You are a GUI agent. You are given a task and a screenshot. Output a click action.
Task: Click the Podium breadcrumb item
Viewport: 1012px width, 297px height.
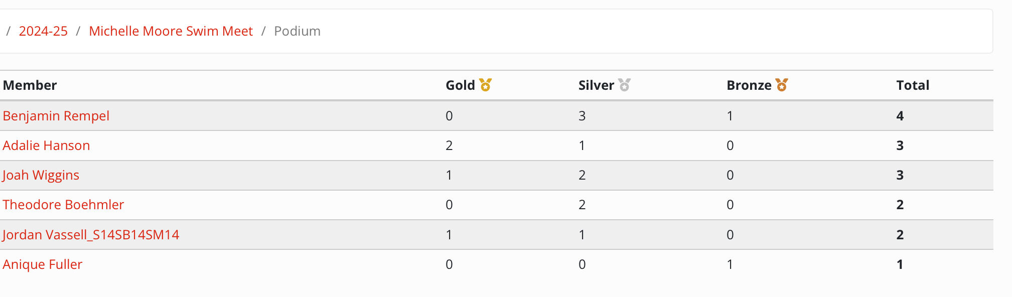pos(297,31)
